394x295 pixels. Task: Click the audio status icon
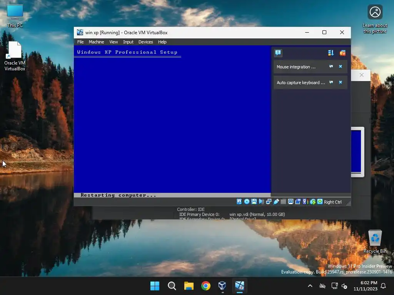pos(261,202)
